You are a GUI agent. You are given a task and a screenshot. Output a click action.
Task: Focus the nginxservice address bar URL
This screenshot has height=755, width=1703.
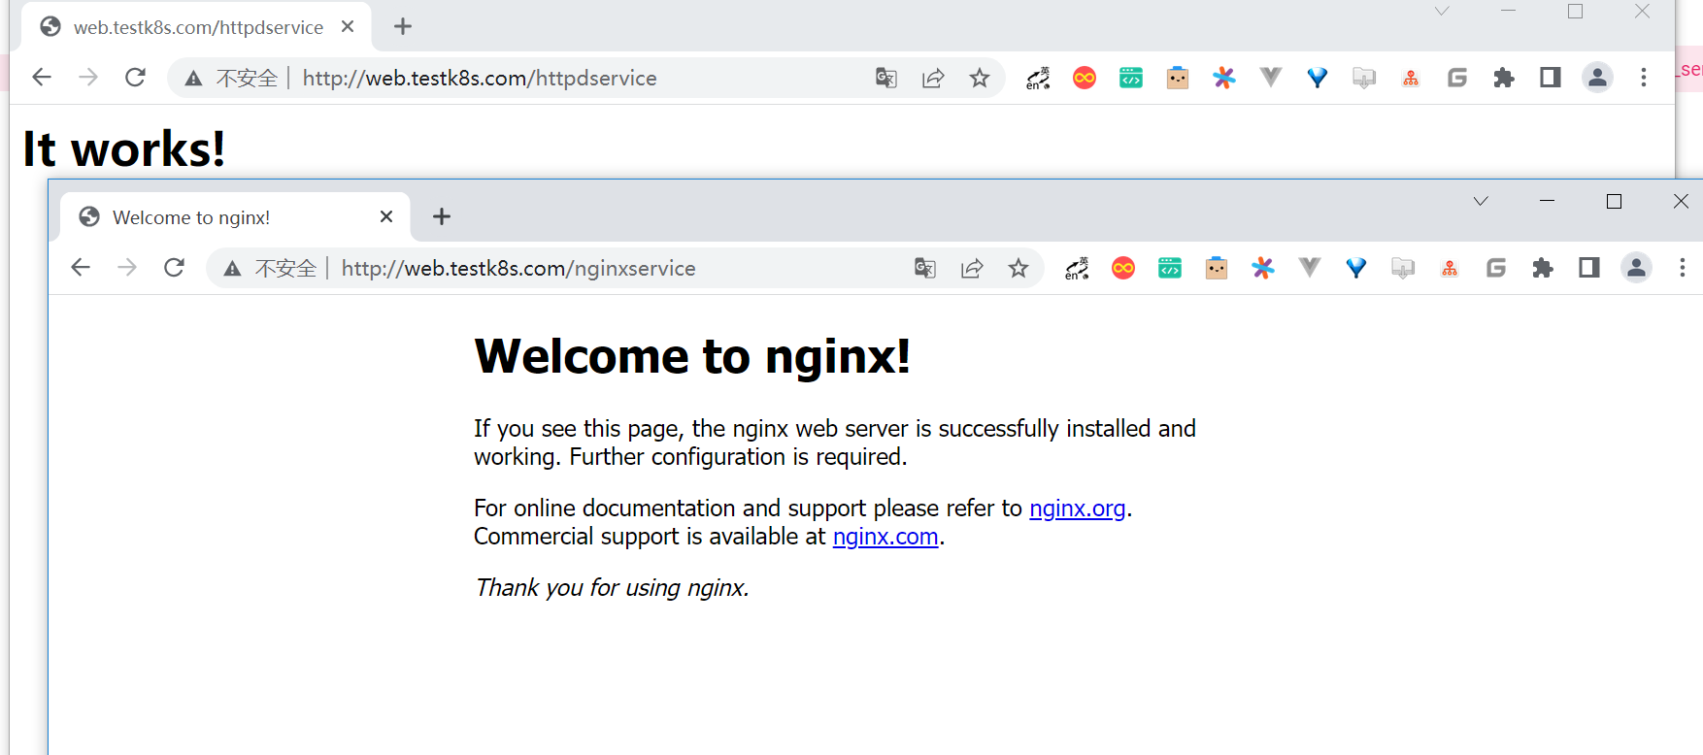pos(518,269)
